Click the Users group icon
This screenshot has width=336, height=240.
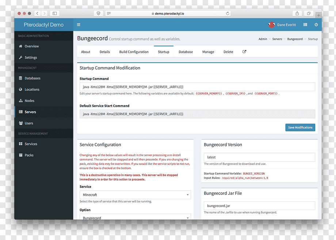point(21,123)
